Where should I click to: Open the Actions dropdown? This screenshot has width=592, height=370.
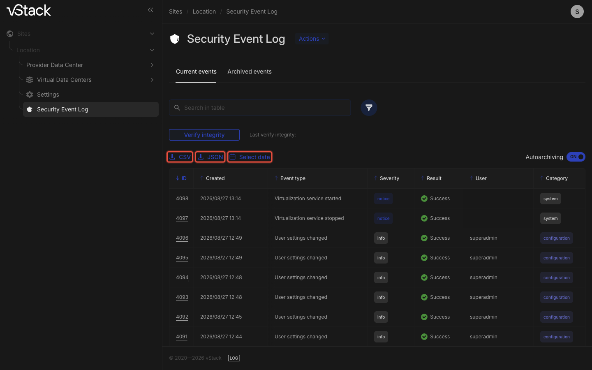click(312, 39)
